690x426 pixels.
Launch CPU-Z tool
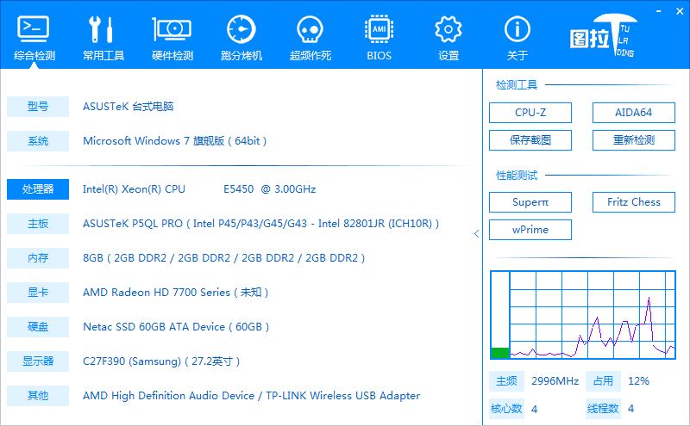click(530, 113)
